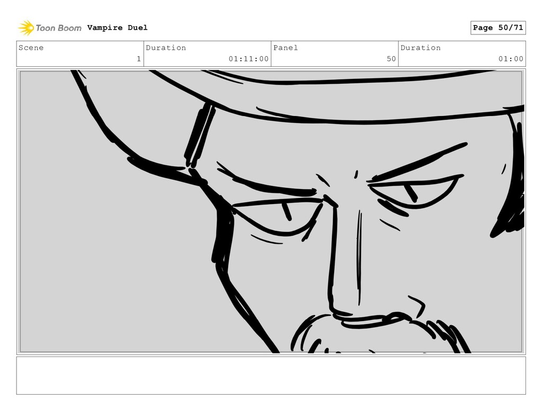
Task: Click the panel duration 01:00 value
Action: pyautogui.click(x=511, y=59)
